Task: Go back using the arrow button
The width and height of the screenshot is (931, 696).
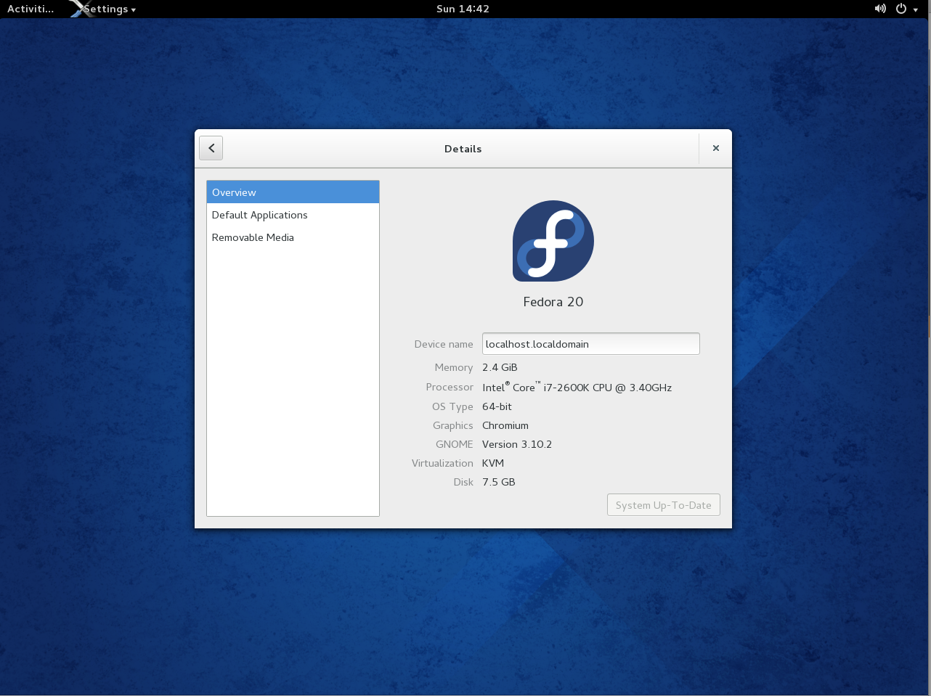Action: (x=211, y=148)
